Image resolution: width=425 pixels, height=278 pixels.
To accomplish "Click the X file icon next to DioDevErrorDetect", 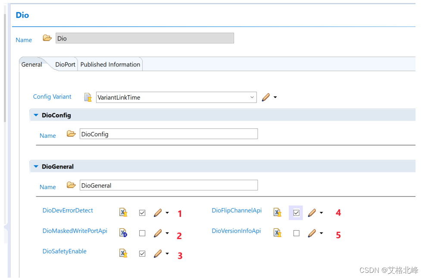I will tap(123, 212).
